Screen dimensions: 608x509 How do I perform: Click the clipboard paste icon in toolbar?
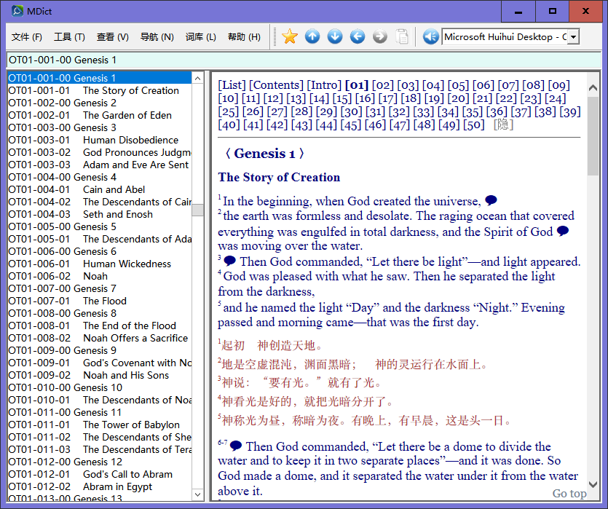[402, 37]
